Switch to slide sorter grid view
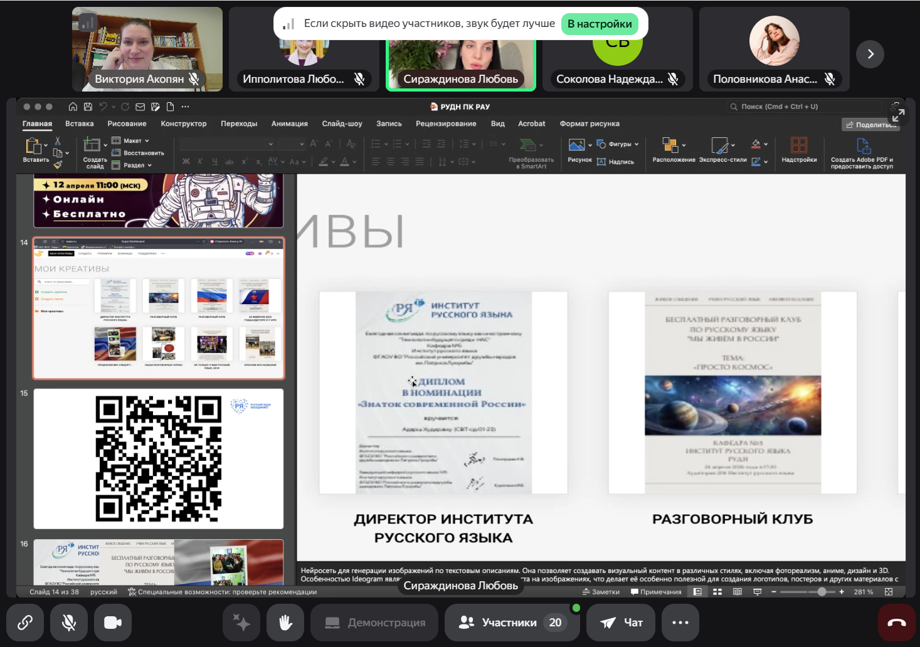Image resolution: width=920 pixels, height=647 pixels. (x=717, y=592)
